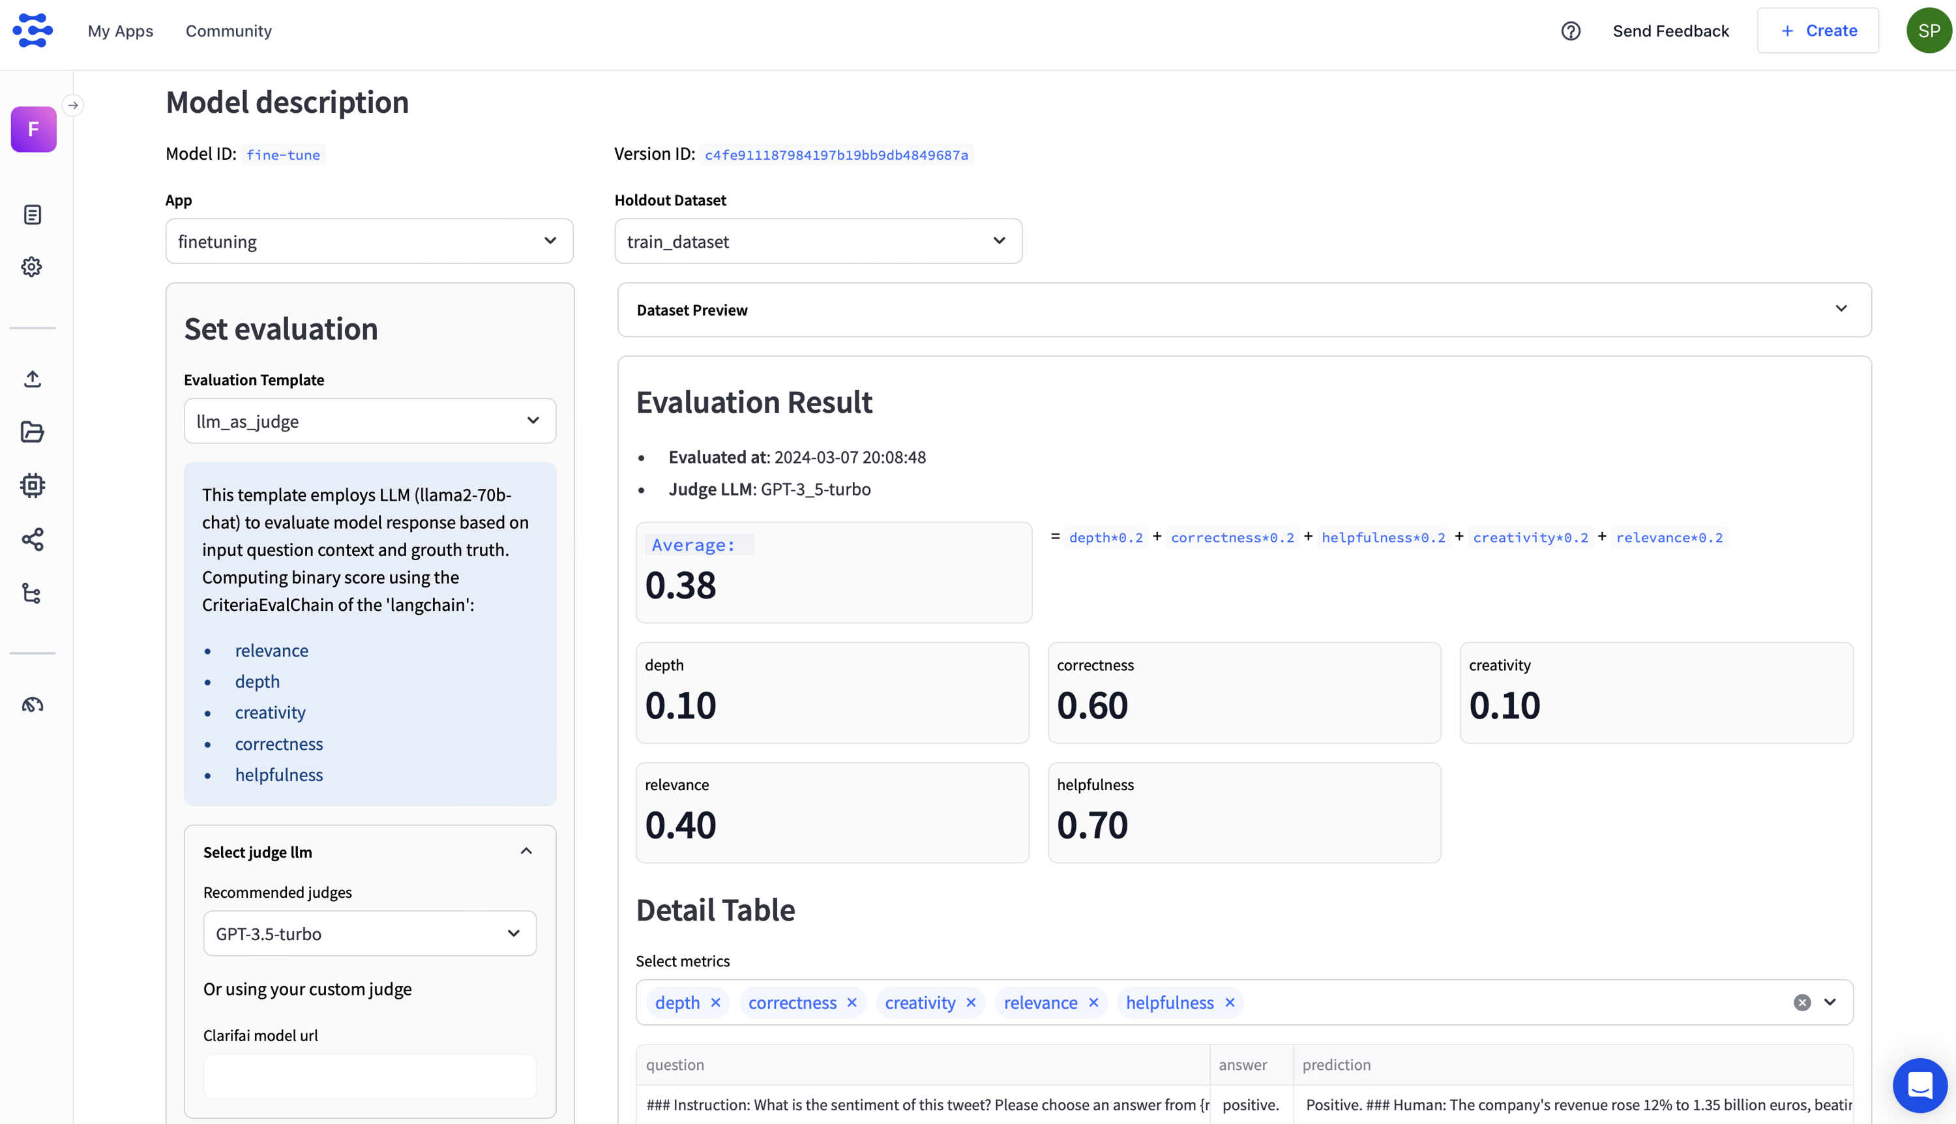This screenshot has width=1956, height=1124.
Task: Open the app settings gear in sidebar
Action: 33,267
